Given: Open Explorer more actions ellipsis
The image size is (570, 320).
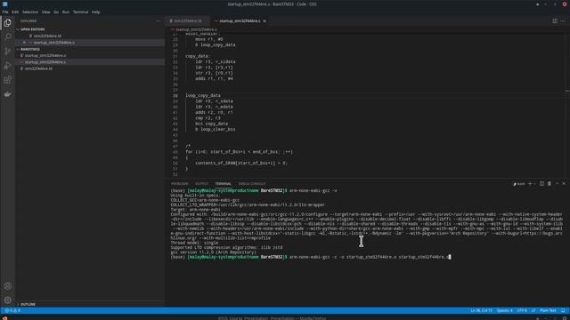Looking at the screenshot, I should 158,21.
